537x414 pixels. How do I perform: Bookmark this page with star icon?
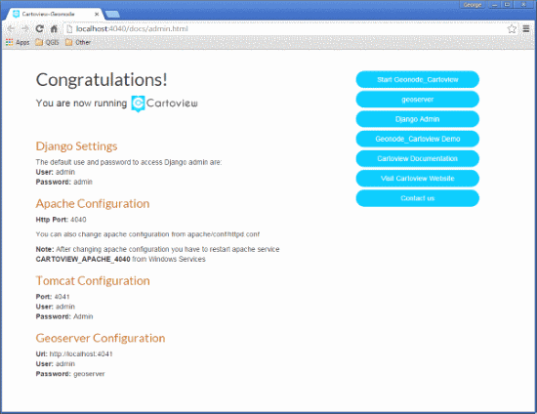click(512, 28)
